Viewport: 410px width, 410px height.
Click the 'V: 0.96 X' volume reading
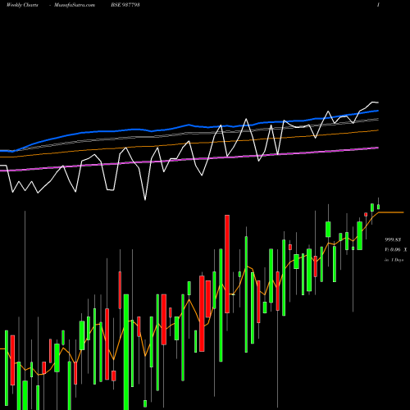pyautogui.click(x=395, y=249)
